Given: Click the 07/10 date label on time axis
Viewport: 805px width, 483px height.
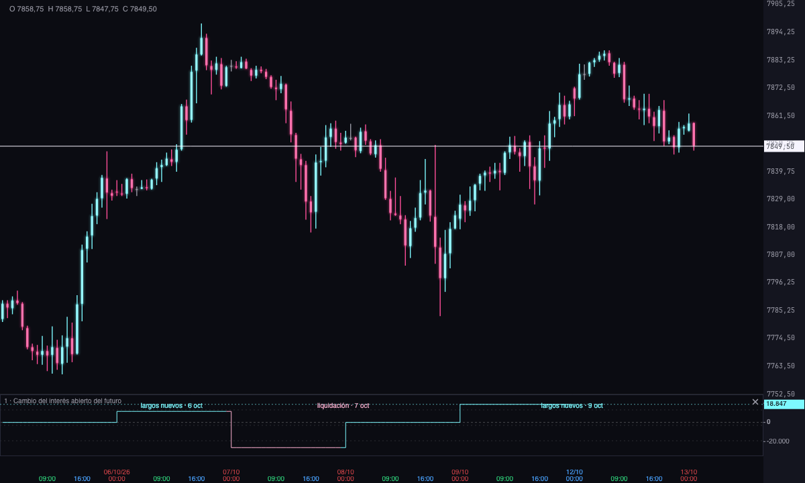Looking at the screenshot, I should coord(231,472).
